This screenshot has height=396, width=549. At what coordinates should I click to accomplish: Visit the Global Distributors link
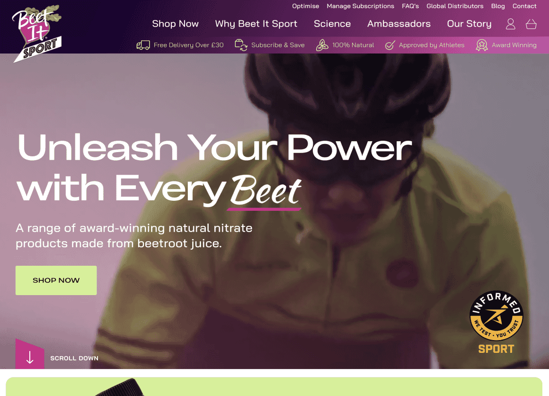point(455,6)
